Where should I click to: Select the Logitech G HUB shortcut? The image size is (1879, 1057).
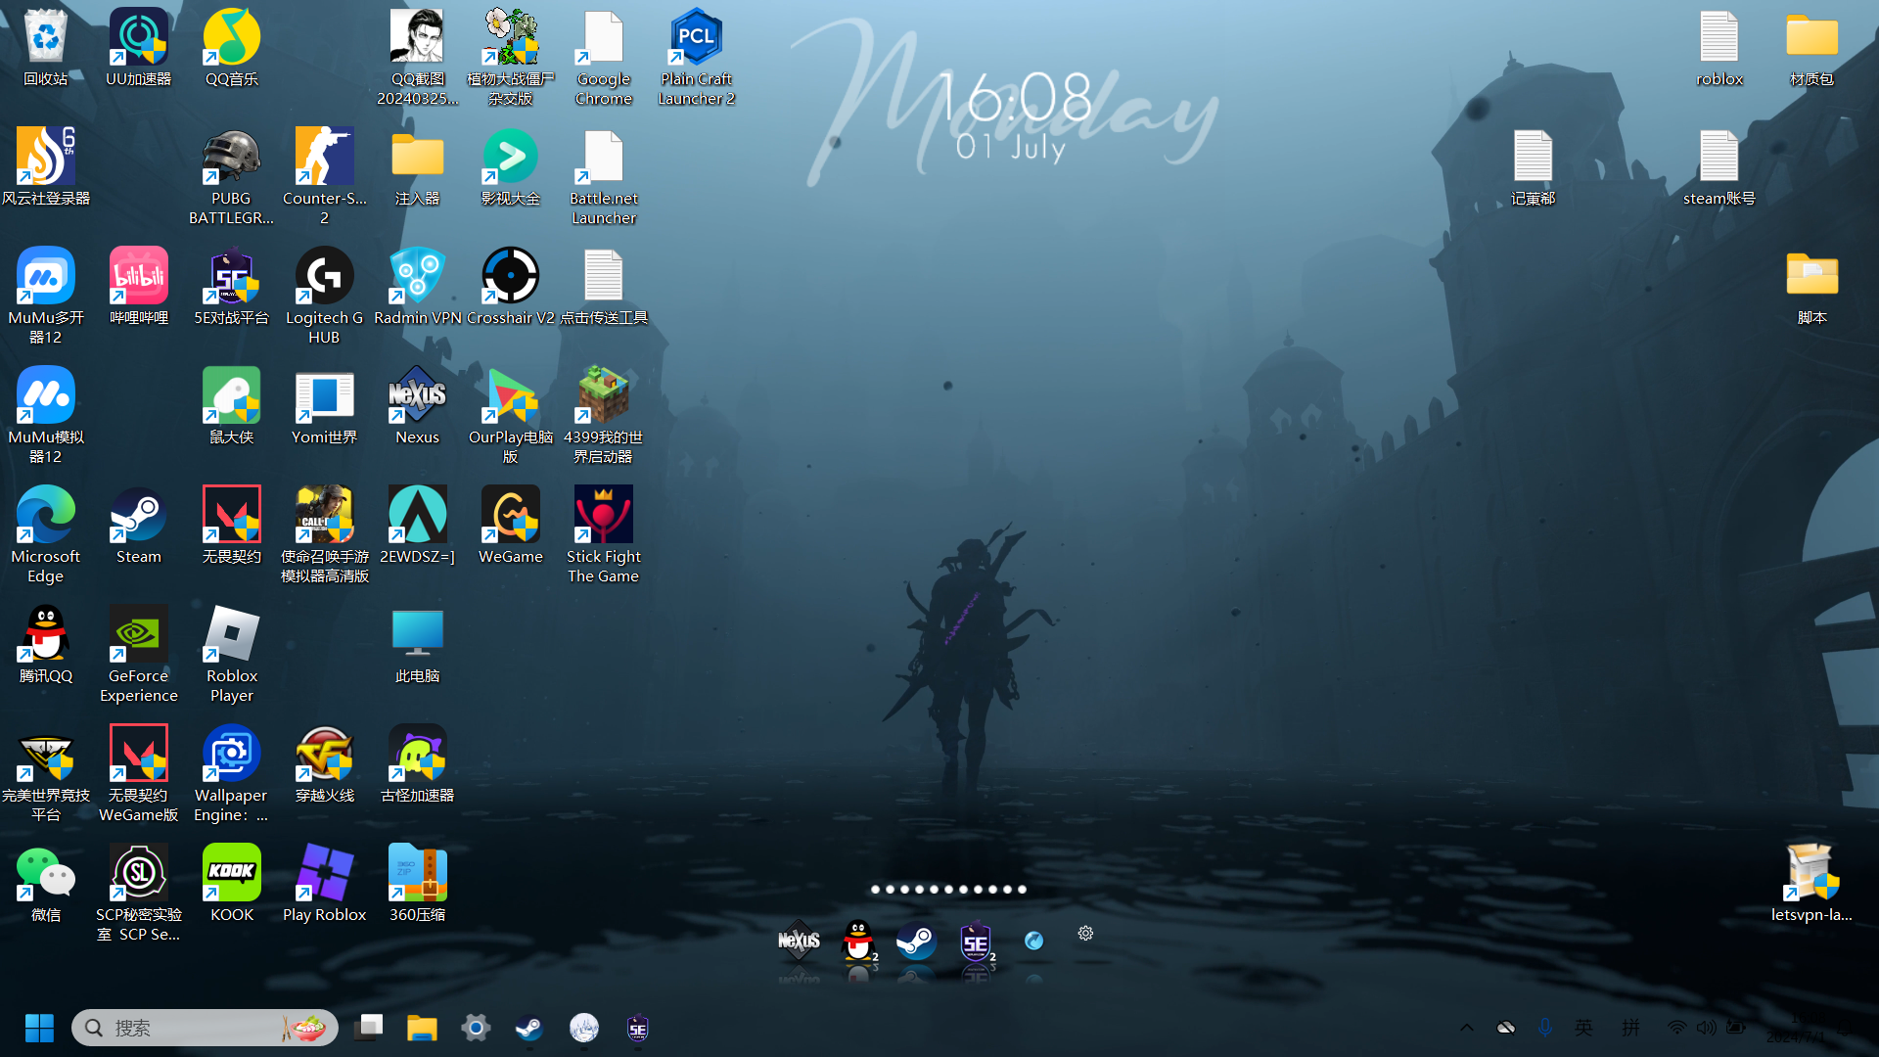[x=325, y=297]
